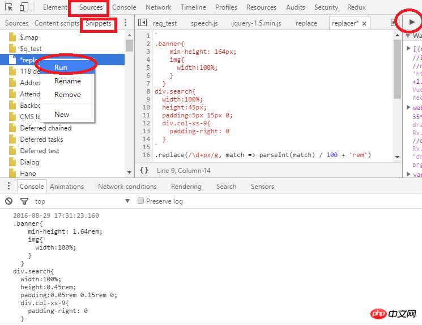
Task: Switch to the Sources panel tab
Action: pos(91,7)
